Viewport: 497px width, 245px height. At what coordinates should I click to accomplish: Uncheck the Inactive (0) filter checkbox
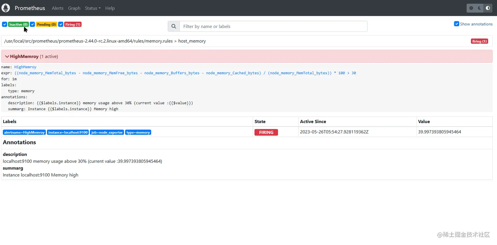pos(5,24)
